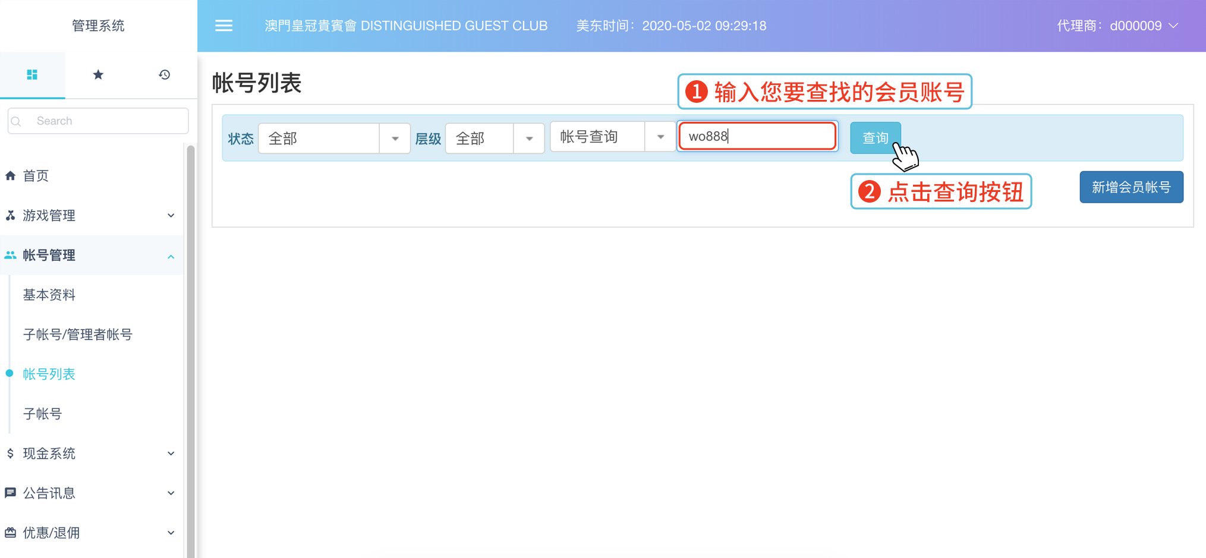1206x558 pixels.
Task: Select 基本资料 in the sidebar
Action: (49, 295)
